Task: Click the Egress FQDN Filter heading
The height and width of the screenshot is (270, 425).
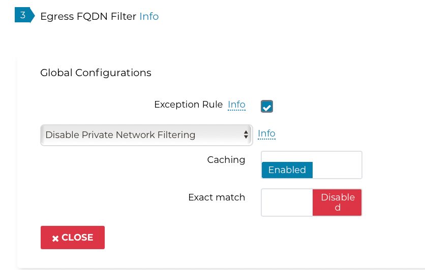Action: (88, 16)
